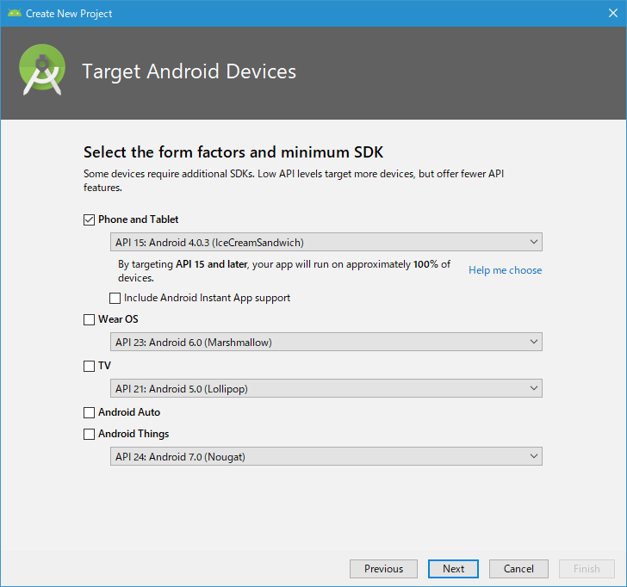This screenshot has width=627, height=587.
Task: Click the 'By targeting API 15 and later' note
Action: tap(284, 271)
